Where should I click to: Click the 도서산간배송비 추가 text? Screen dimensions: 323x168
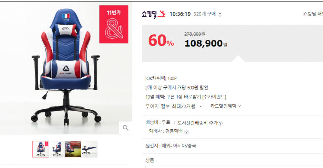[197, 123]
